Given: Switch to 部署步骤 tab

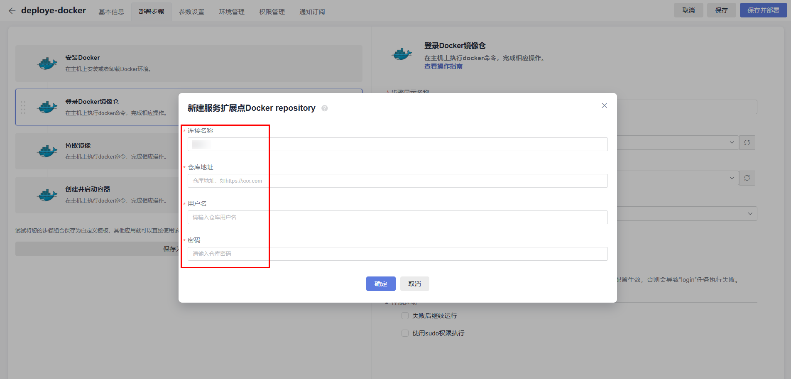Looking at the screenshot, I should pyautogui.click(x=152, y=12).
